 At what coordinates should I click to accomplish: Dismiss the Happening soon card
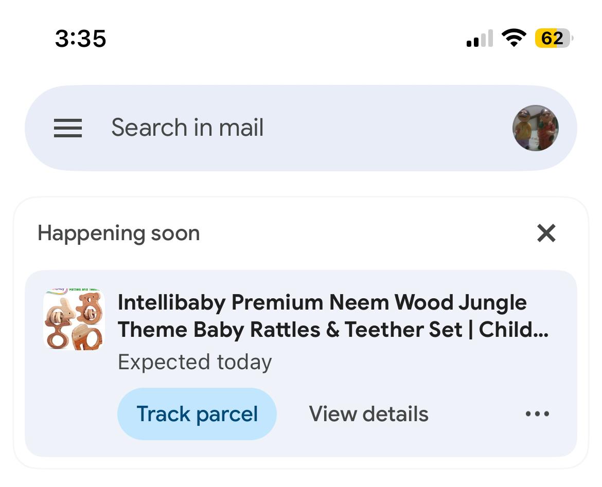[546, 233]
